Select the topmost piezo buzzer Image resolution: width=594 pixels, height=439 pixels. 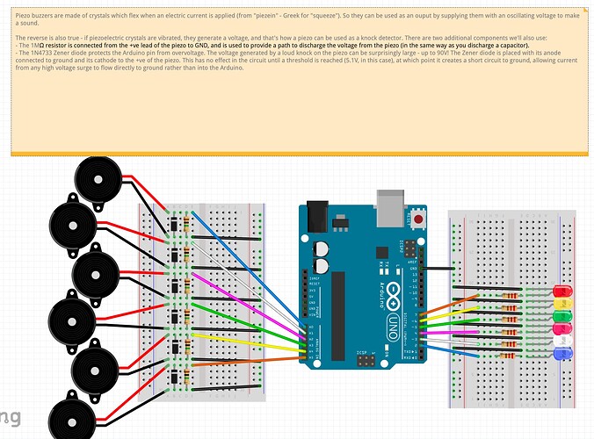pyautogui.click(x=98, y=181)
